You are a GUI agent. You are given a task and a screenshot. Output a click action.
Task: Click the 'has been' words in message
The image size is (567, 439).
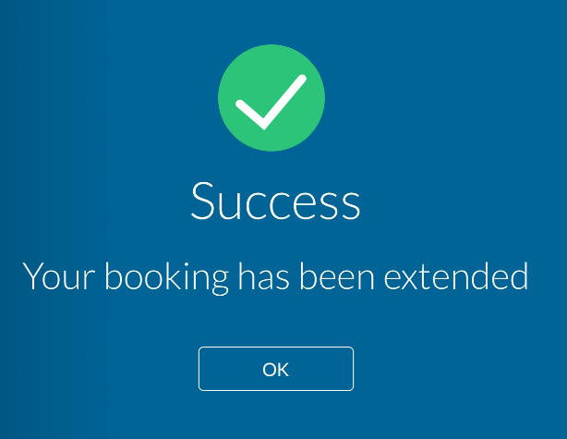(x=307, y=275)
